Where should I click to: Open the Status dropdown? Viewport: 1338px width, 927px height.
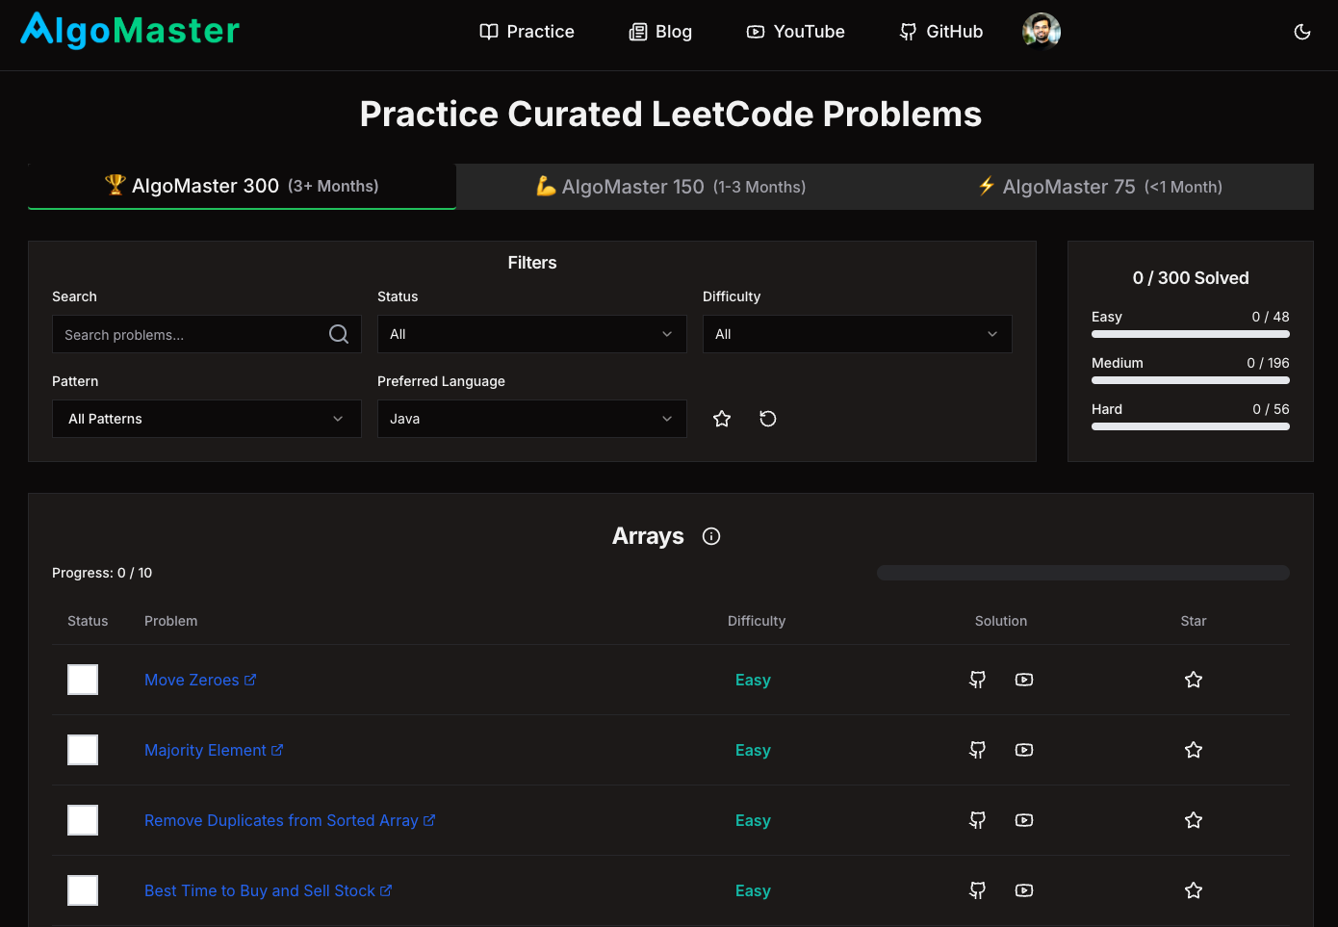tap(531, 333)
